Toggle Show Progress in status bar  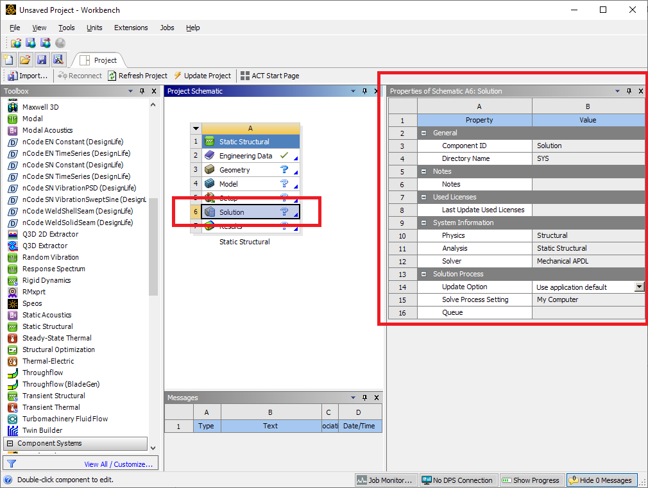[x=532, y=480]
